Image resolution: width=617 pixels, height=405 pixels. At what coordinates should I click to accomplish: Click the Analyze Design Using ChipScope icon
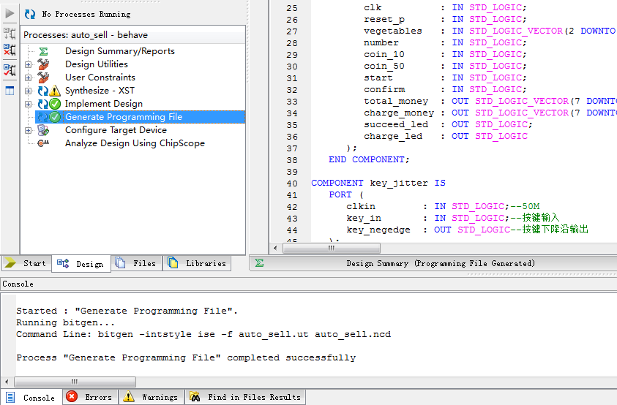43,143
